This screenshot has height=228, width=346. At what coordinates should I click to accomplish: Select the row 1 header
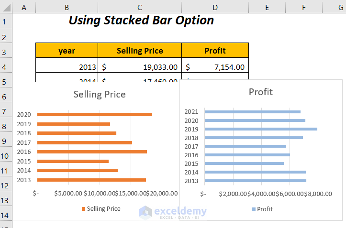tap(6, 22)
